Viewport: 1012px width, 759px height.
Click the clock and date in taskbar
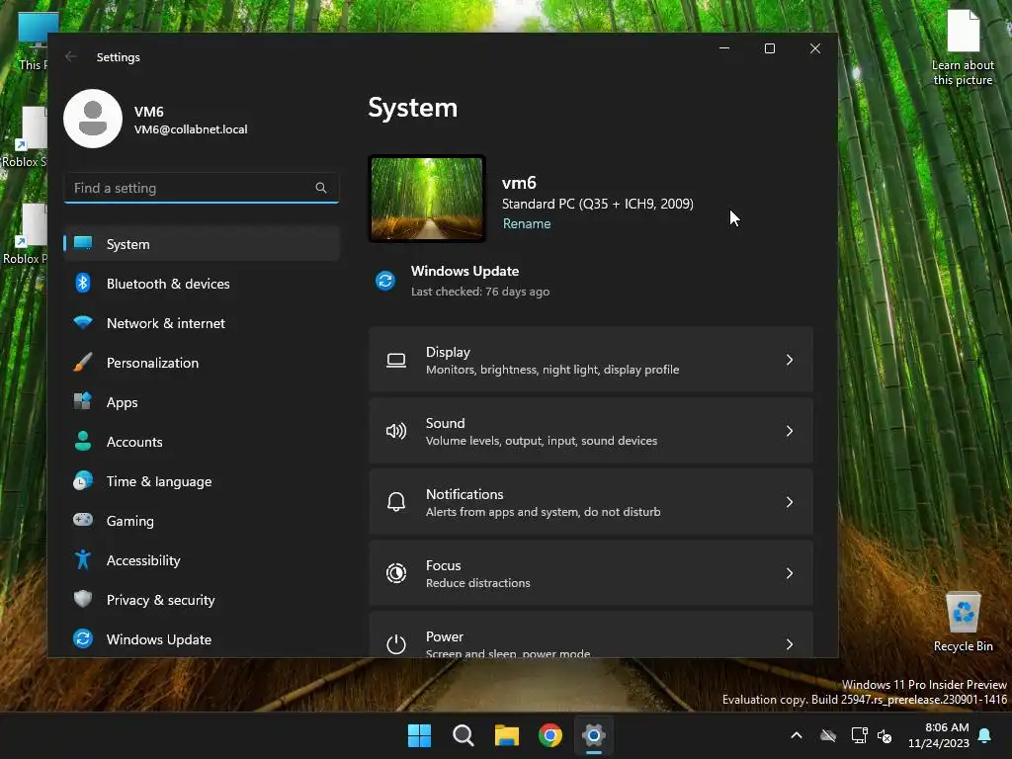(x=939, y=735)
